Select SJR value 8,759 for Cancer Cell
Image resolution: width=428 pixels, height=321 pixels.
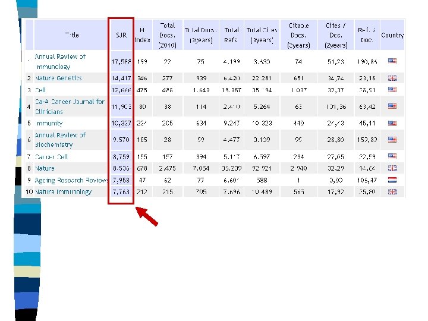121,157
